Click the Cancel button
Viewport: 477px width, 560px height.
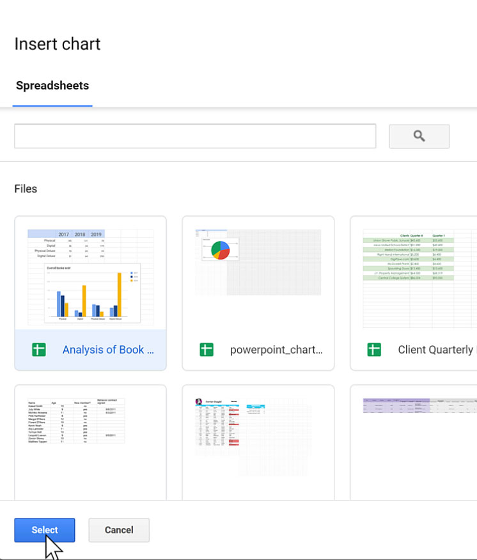pos(118,530)
